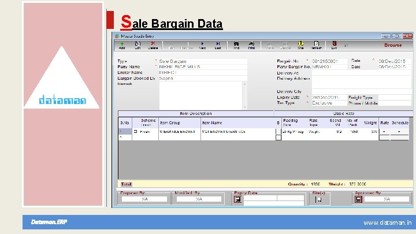Click the Print toolbar icon

click(251, 46)
